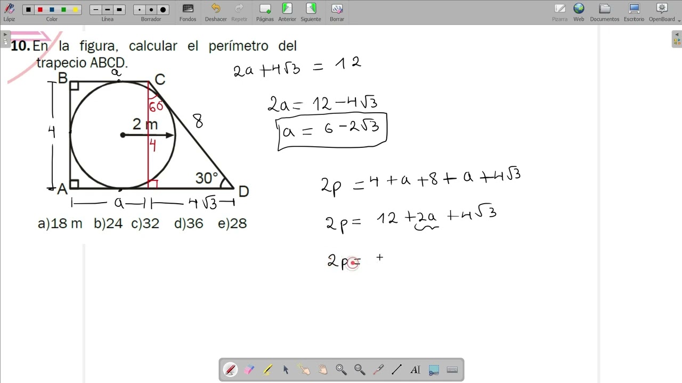The width and height of the screenshot is (682, 383).
Task: Click the zoom out magnifier
Action: pos(360,370)
